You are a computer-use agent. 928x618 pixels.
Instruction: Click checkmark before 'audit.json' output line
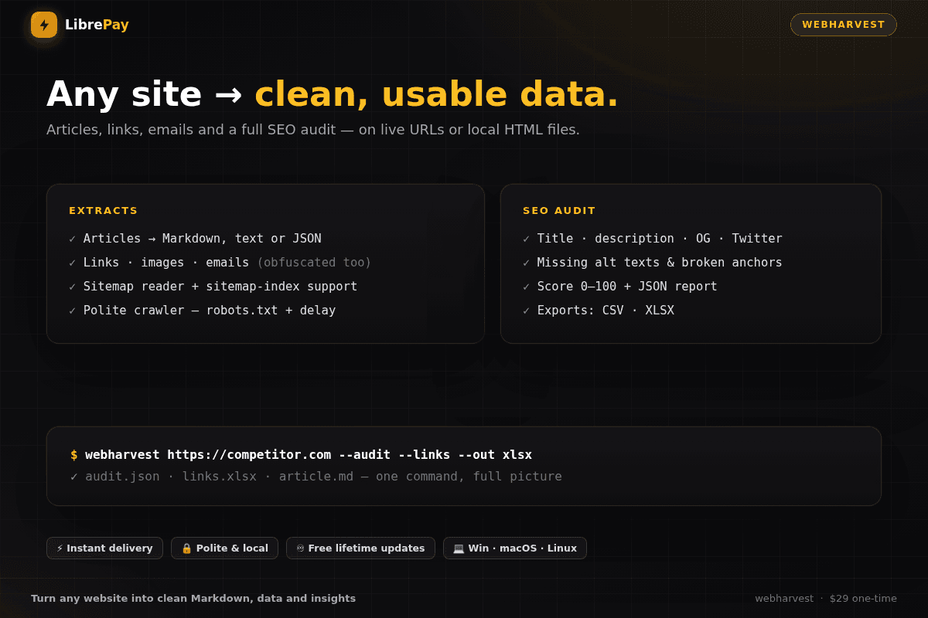[74, 477]
